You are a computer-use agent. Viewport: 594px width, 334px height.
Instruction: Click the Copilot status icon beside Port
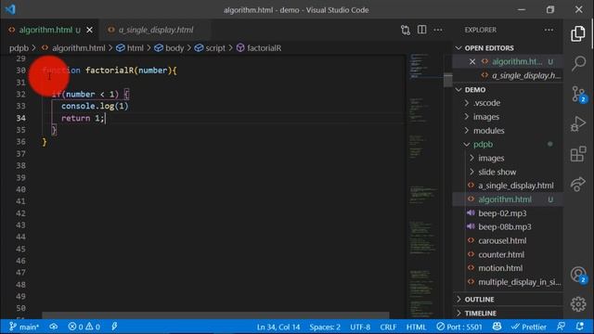point(497,327)
